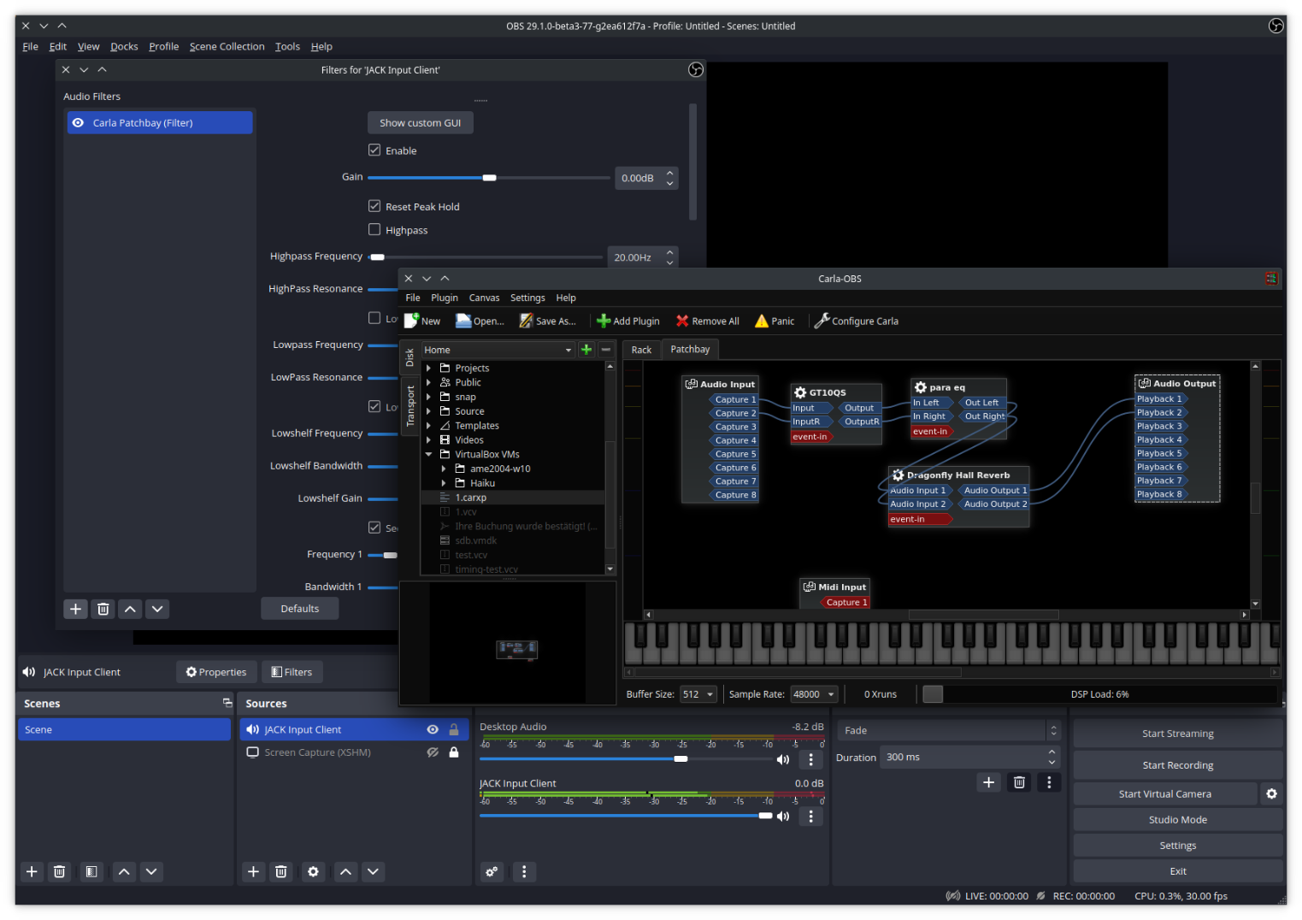1302x920 pixels.
Task: Add a new source with plus icon
Action: pyautogui.click(x=253, y=871)
